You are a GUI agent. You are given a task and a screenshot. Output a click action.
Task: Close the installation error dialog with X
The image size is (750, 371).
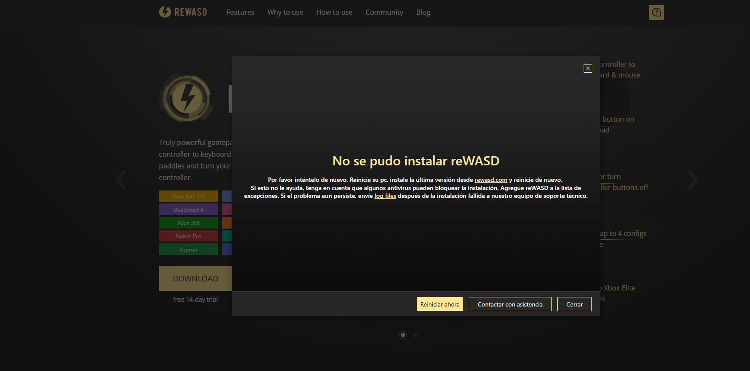[x=588, y=68]
